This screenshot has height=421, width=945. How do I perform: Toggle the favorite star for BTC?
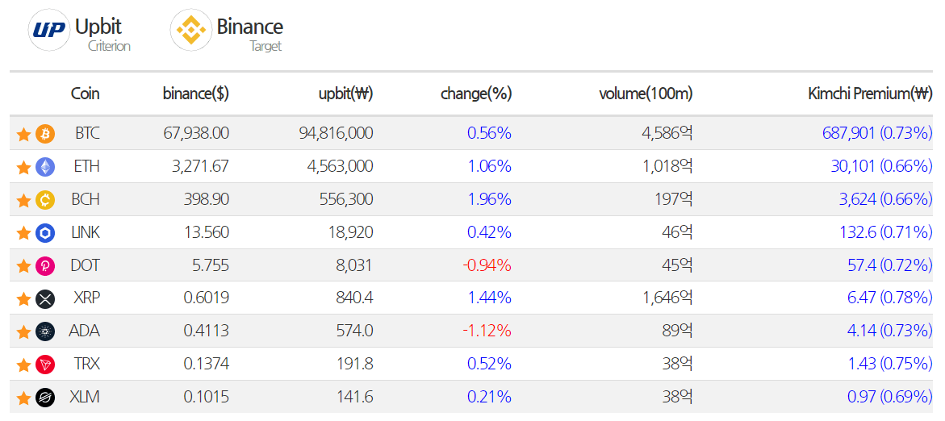(23, 134)
